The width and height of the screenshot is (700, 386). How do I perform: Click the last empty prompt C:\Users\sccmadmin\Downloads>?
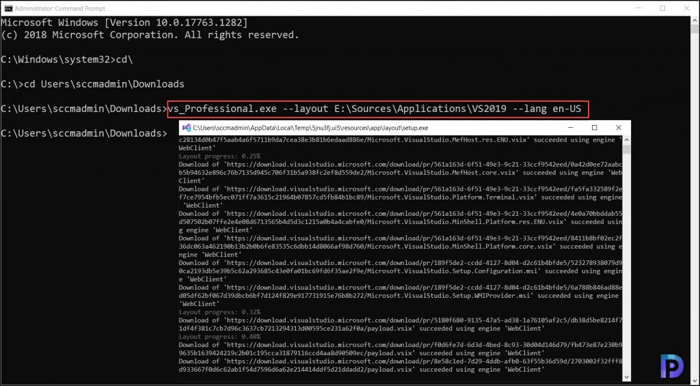click(x=84, y=133)
